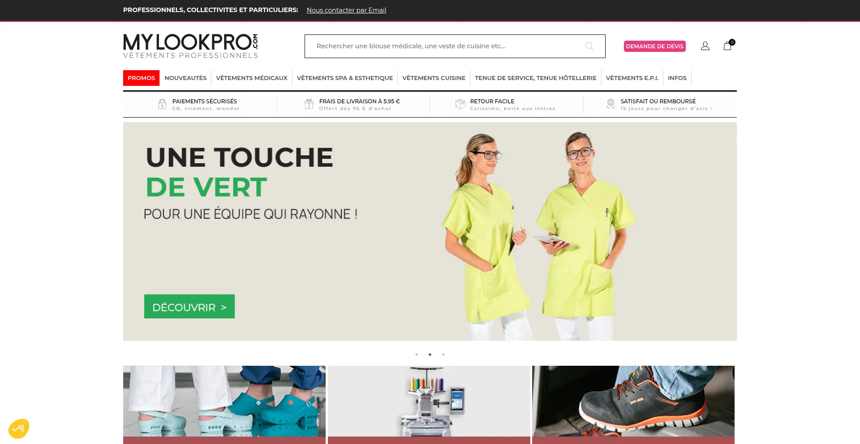
Task: Open the embroidery machine category thumbnail
Action: 429,405
